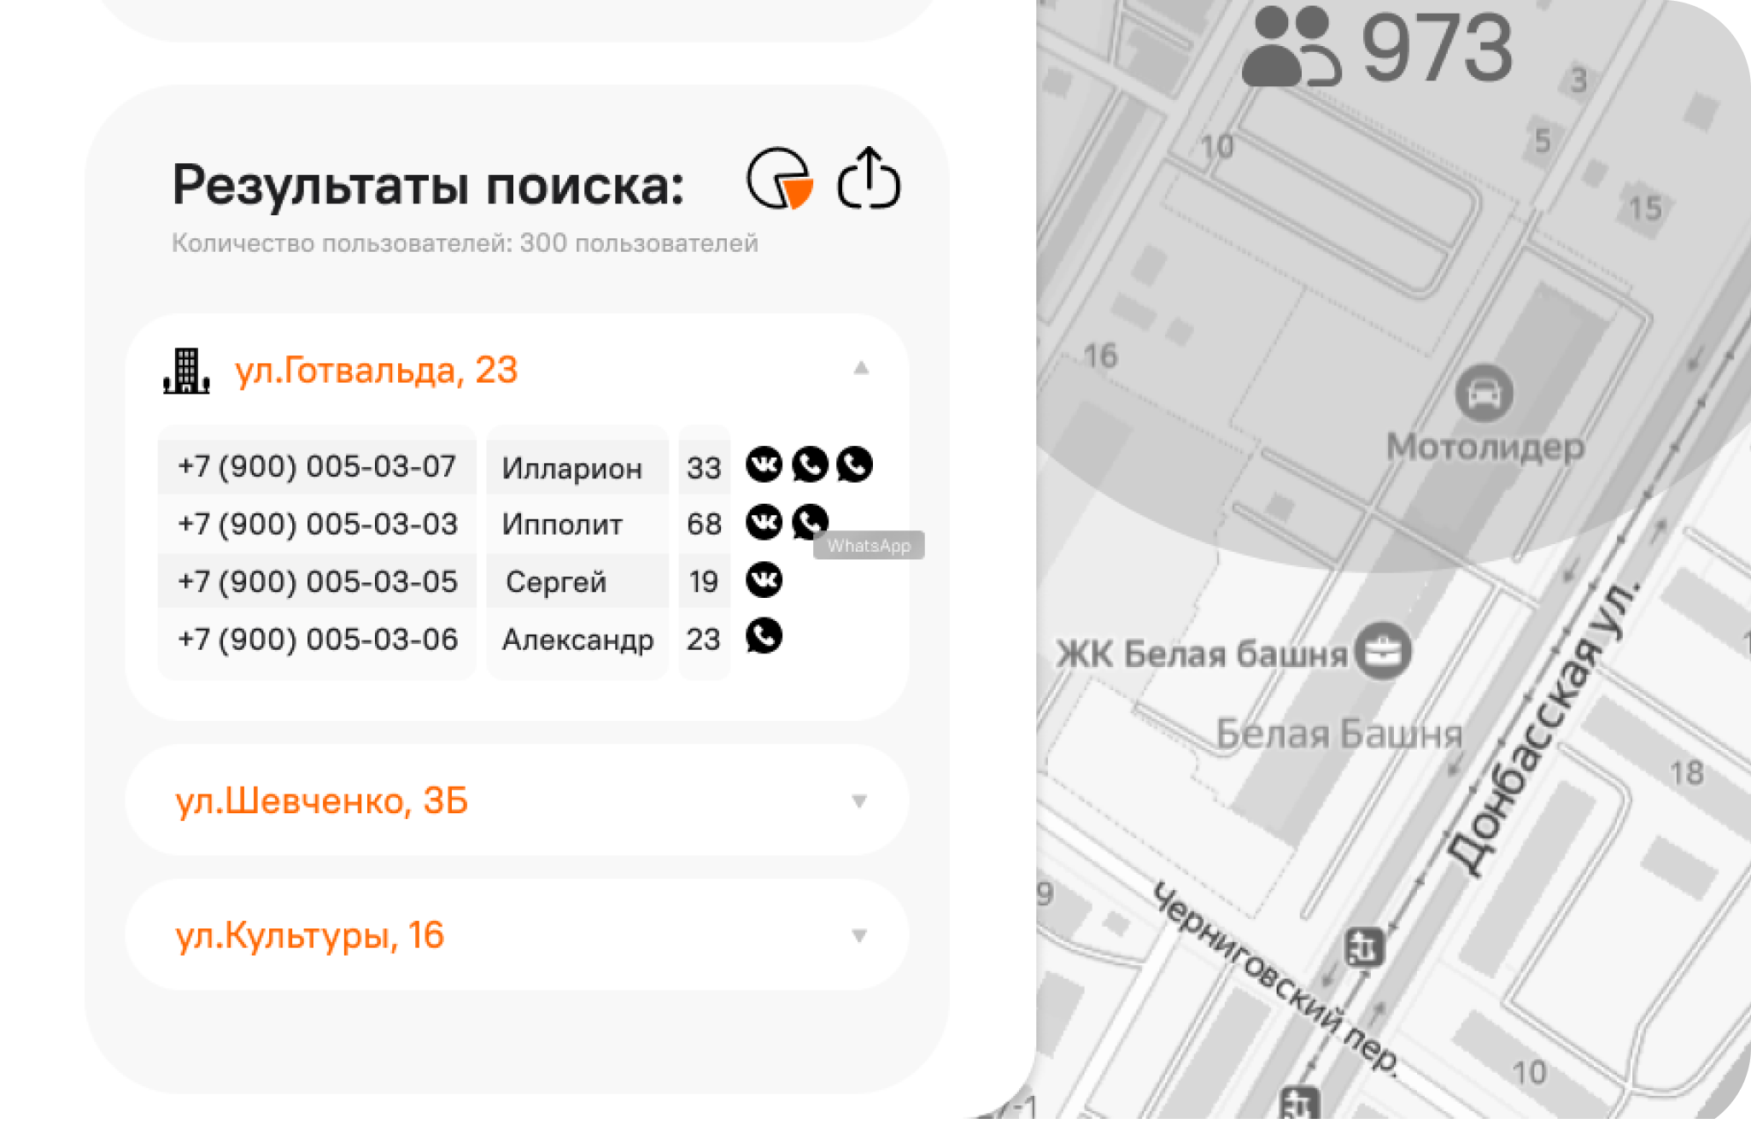1751x1136 pixels.
Task: Click the transit stop icon near Черниговский пер.
Action: [1364, 947]
